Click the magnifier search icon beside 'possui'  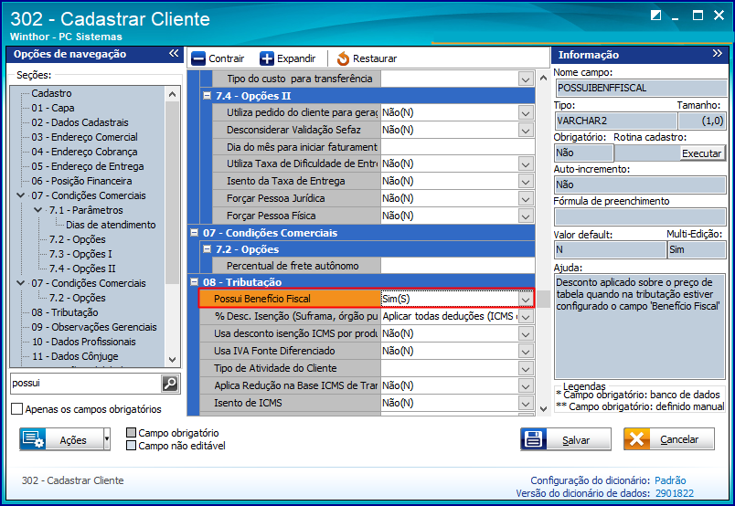[170, 384]
